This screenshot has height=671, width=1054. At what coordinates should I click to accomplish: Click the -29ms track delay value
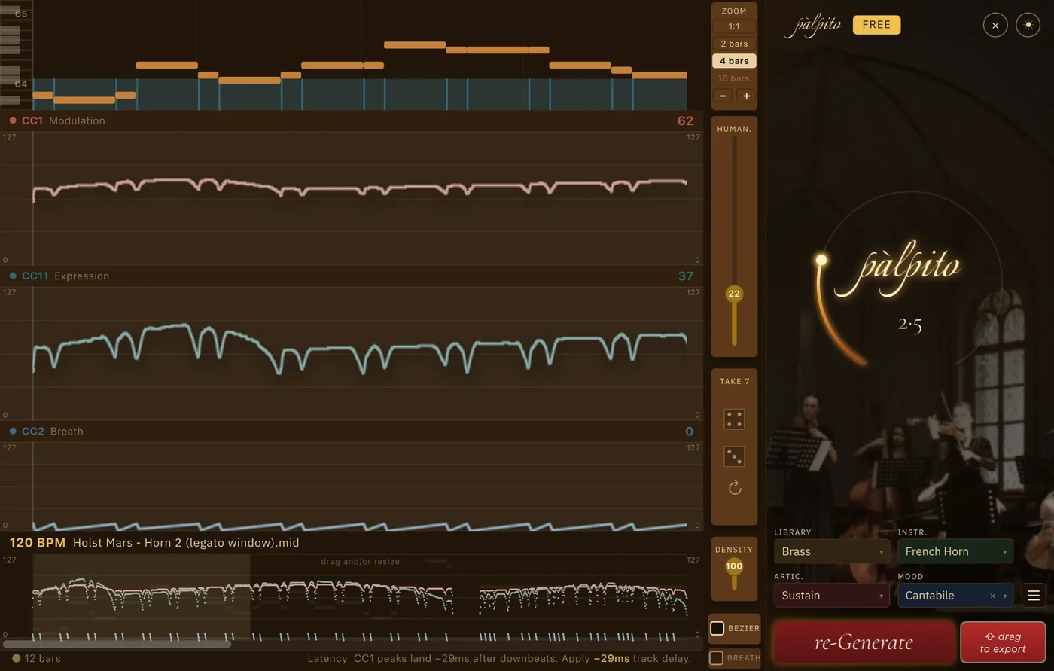[x=611, y=658]
